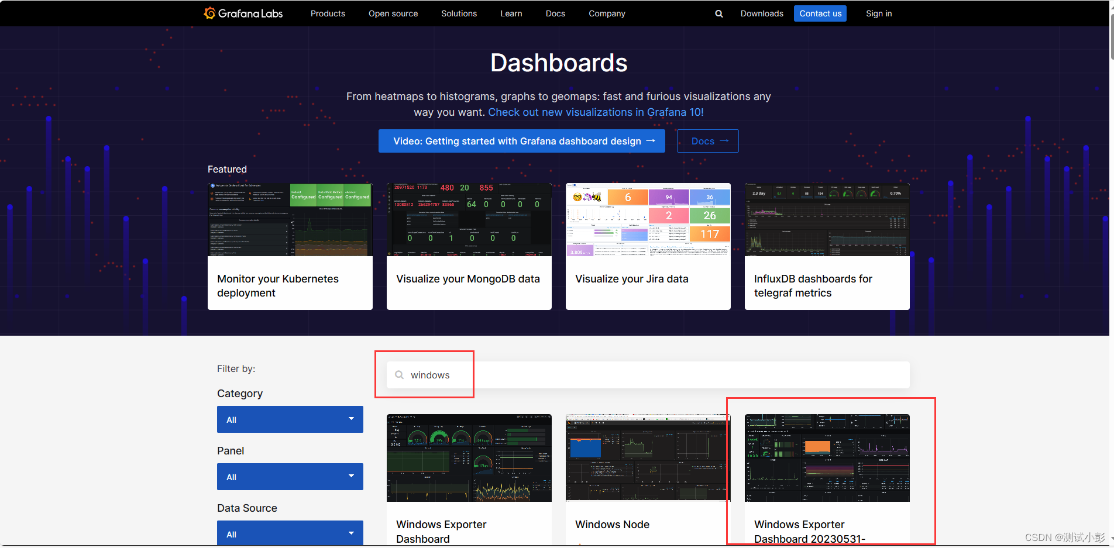This screenshot has width=1114, height=548.
Task: Open the Products menu
Action: (x=328, y=13)
